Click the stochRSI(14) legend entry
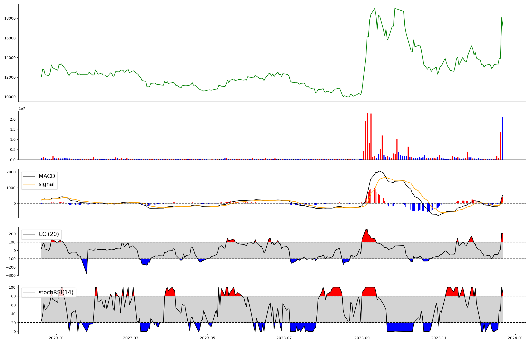Viewport: 530px width, 344px height. tap(56, 292)
